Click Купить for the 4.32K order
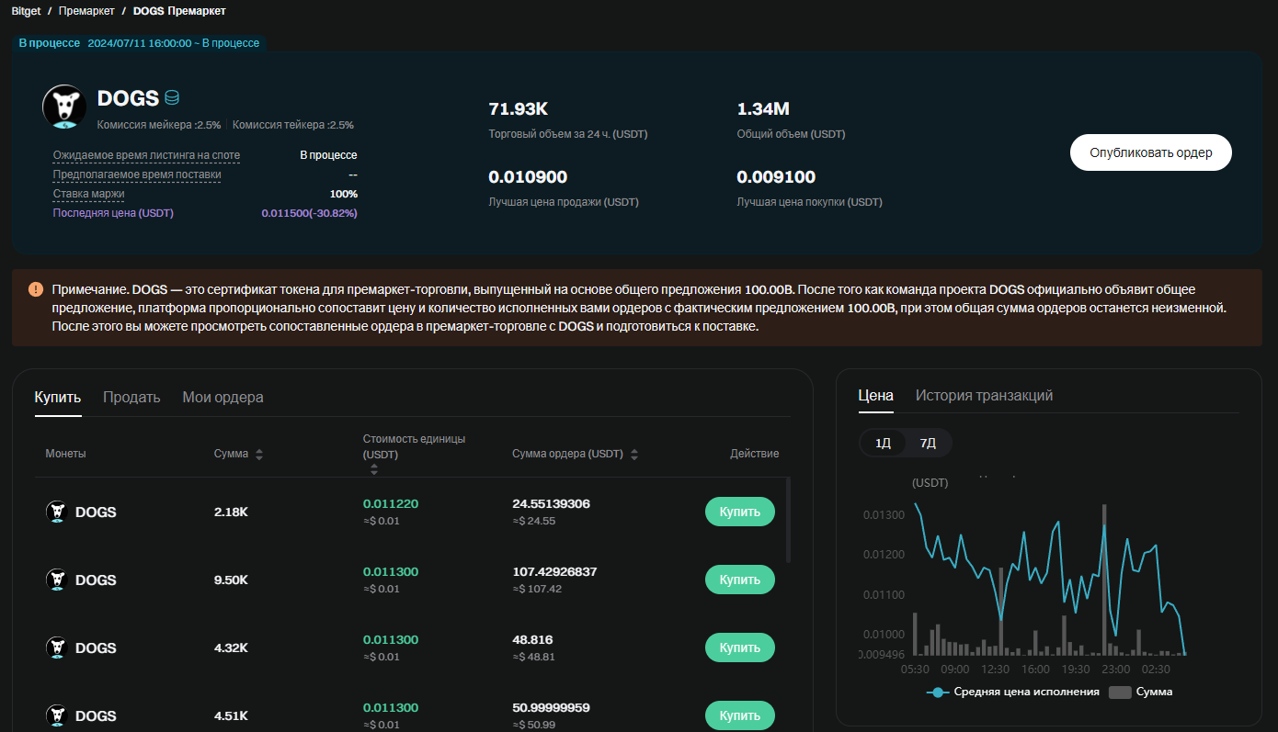Viewport: 1278px width, 732px height. point(740,648)
